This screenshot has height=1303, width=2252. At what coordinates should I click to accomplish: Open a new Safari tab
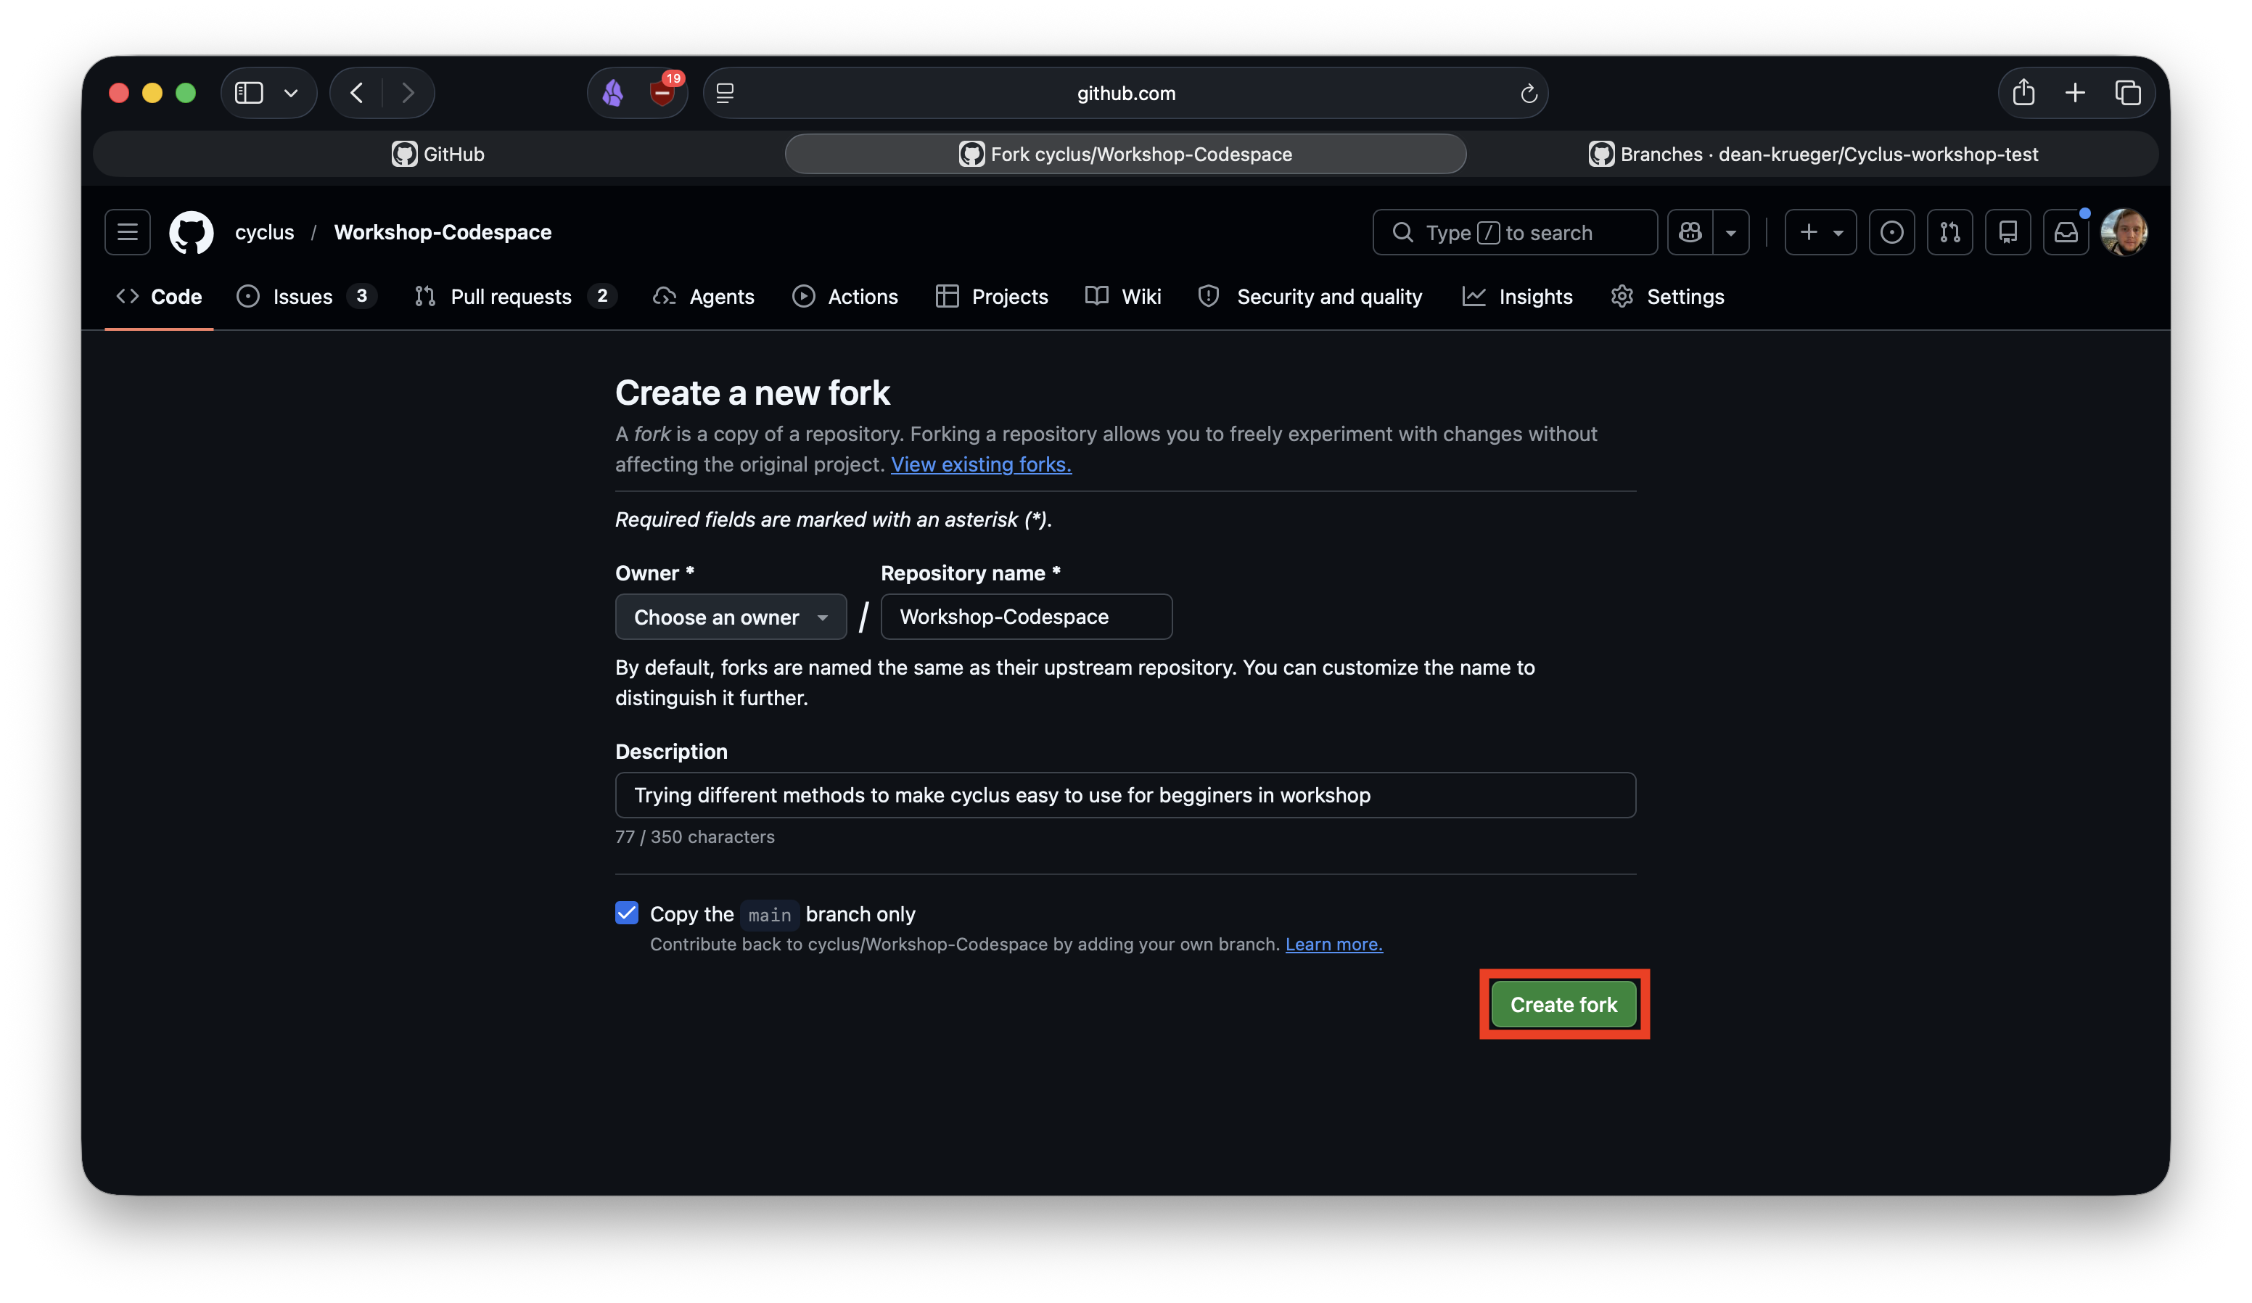pos(2075,93)
